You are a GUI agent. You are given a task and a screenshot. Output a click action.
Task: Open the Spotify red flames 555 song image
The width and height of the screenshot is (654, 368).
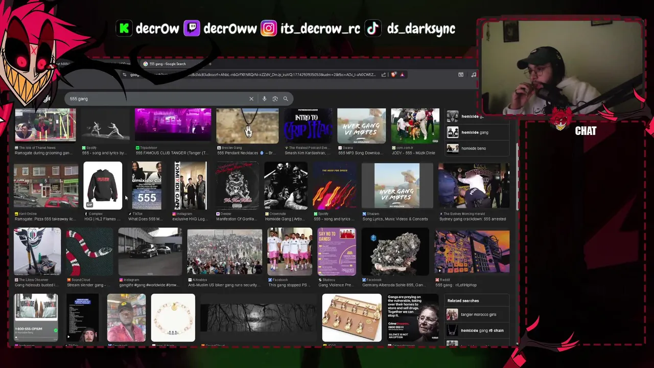[x=335, y=187]
